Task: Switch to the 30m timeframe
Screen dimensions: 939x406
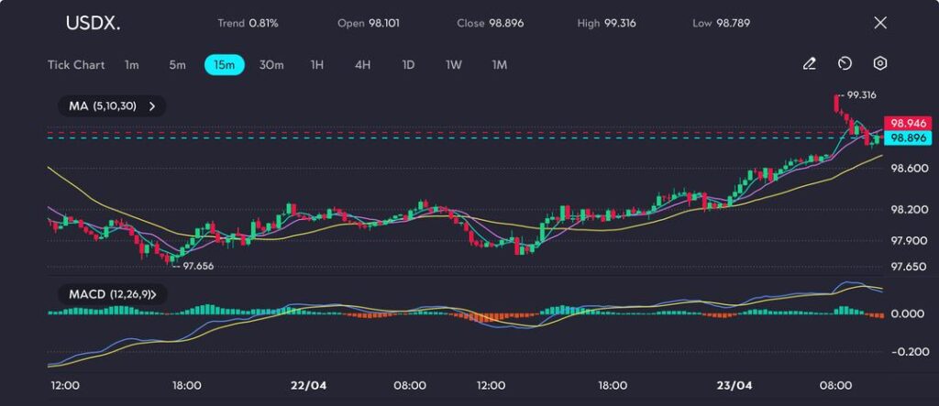Action: coord(271,65)
